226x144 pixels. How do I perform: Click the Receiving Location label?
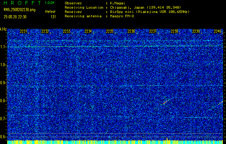pos(84,8)
